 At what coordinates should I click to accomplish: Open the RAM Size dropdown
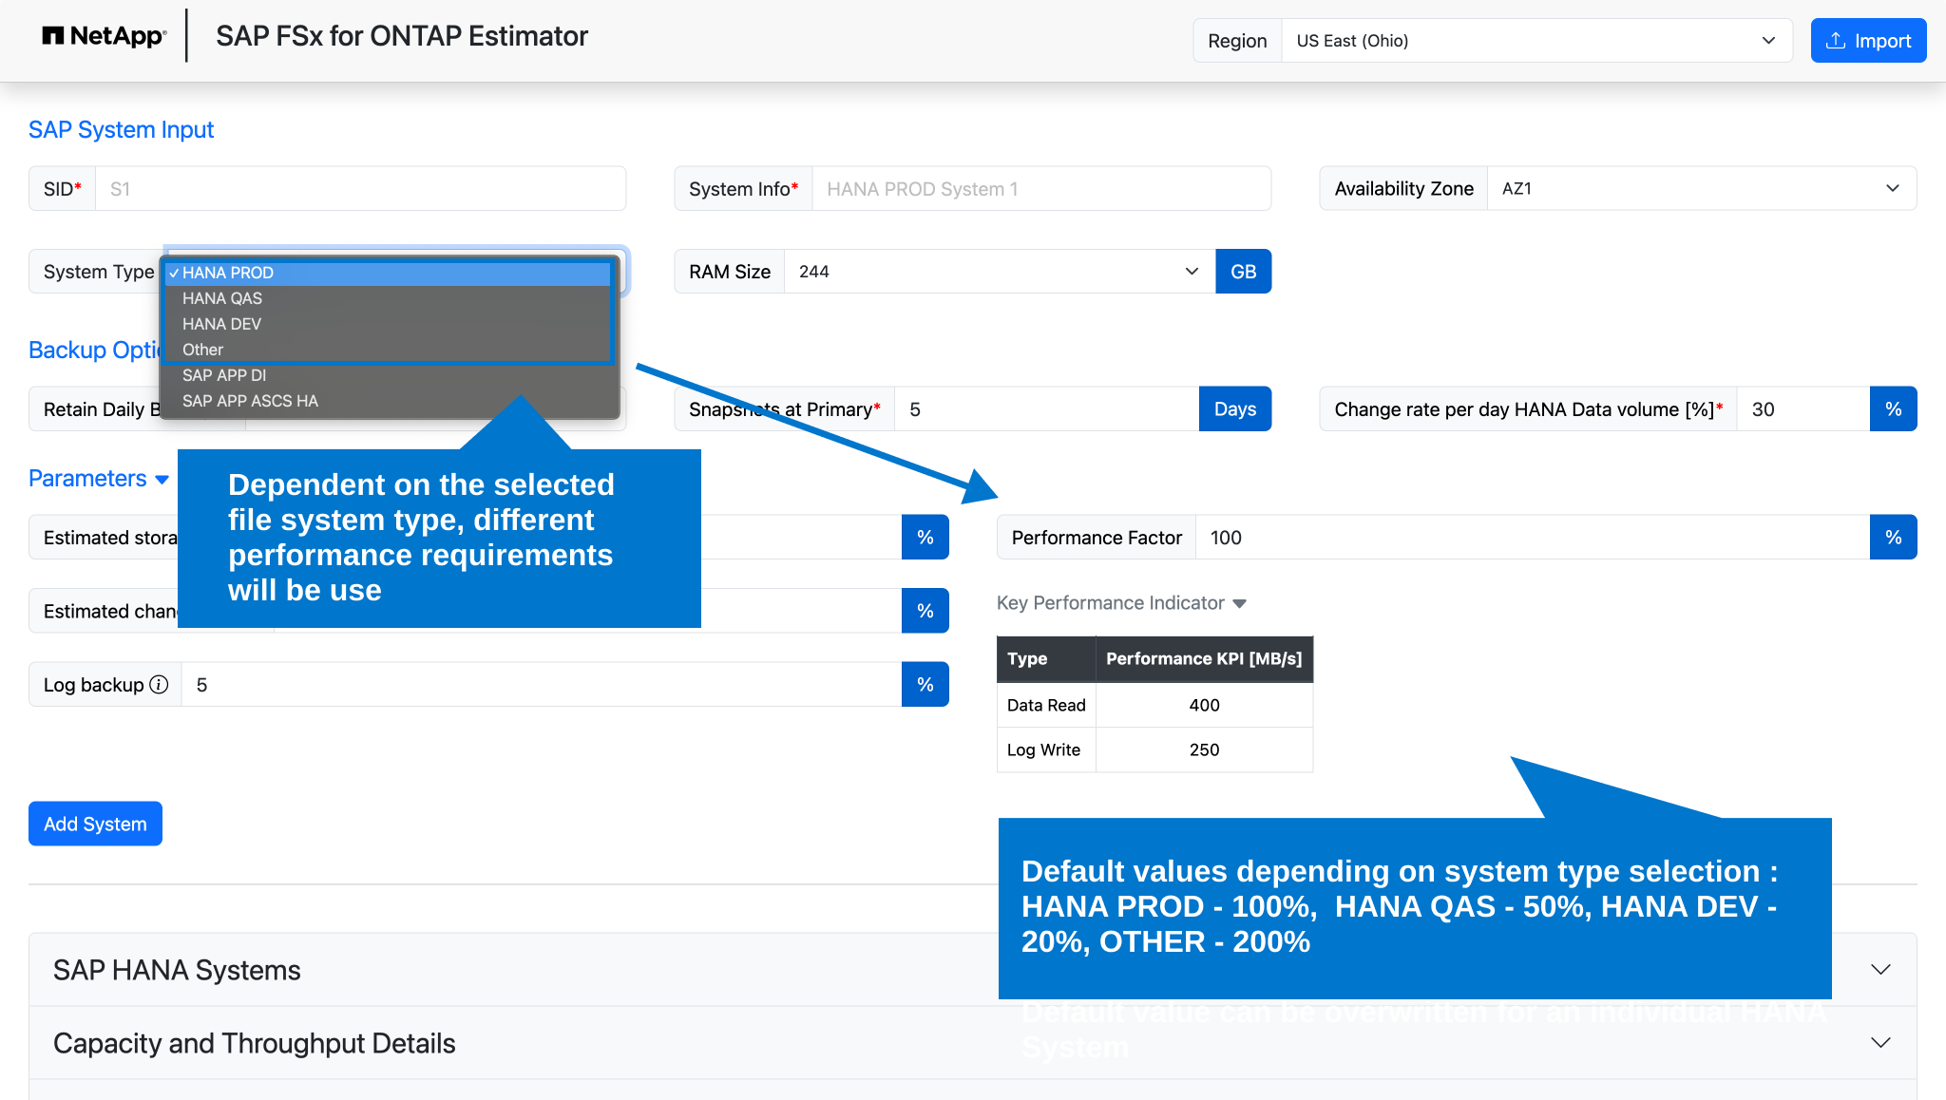[1000, 272]
